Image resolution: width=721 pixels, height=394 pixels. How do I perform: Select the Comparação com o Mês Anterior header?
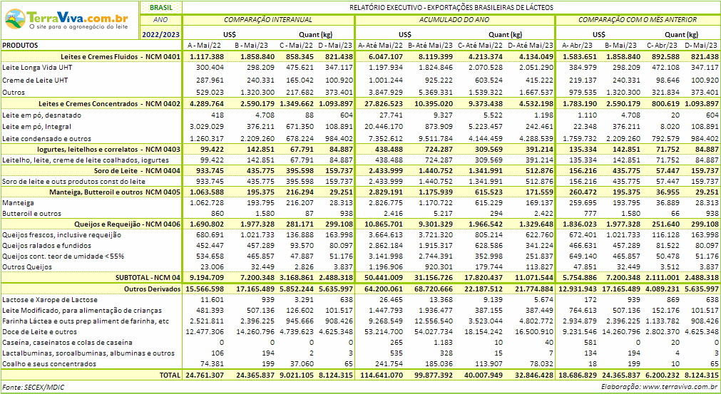638,19
